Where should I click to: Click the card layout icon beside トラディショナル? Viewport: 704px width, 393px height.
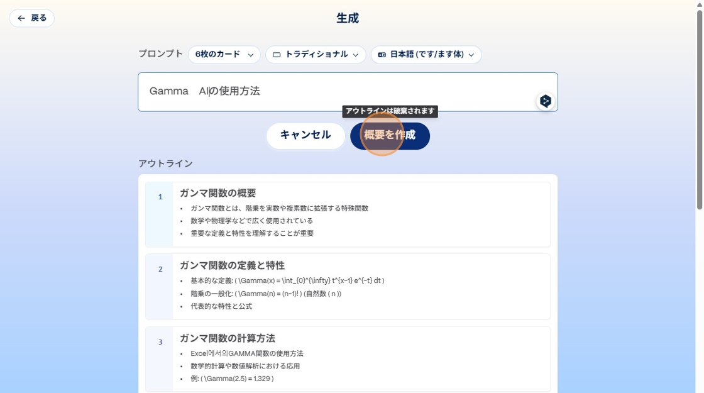(x=277, y=55)
